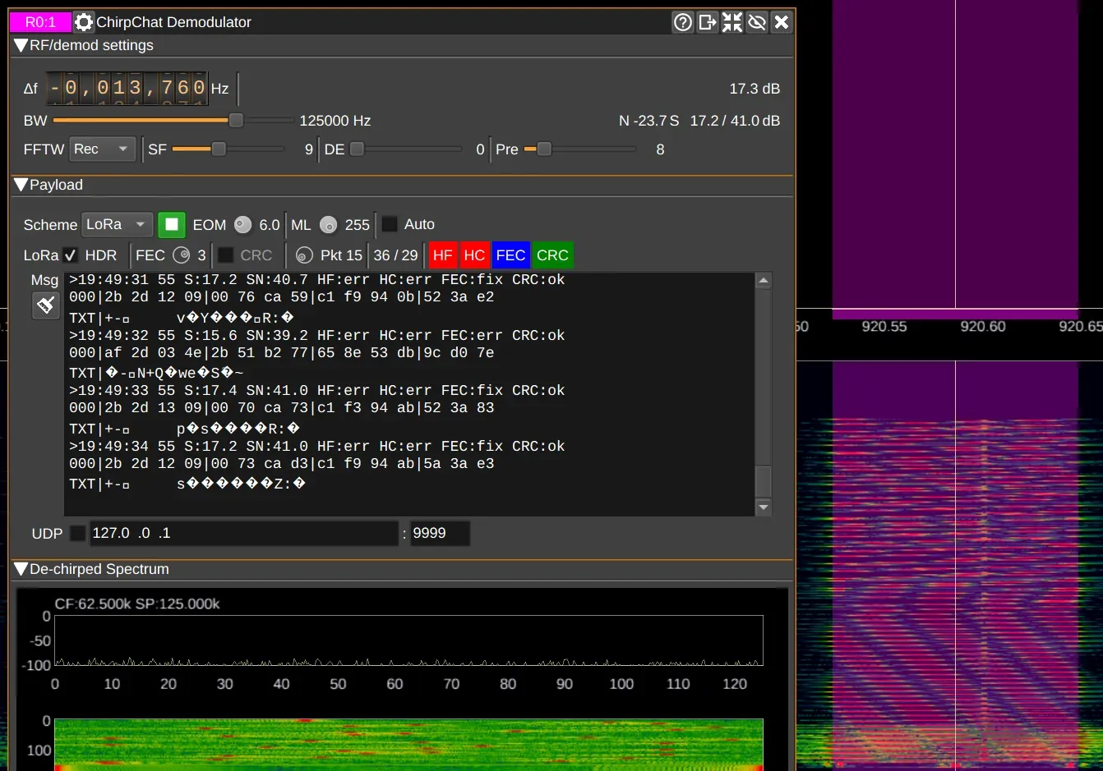Shrink the ChirpChat window icon
Viewport: 1103px width, 771px height.
[732, 22]
